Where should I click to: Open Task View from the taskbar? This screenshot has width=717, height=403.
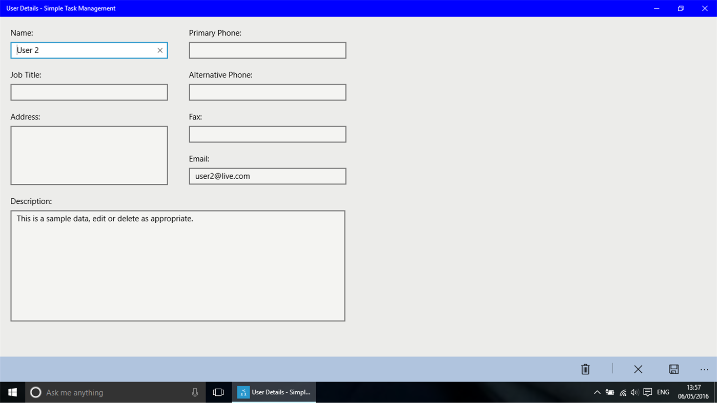(218, 392)
